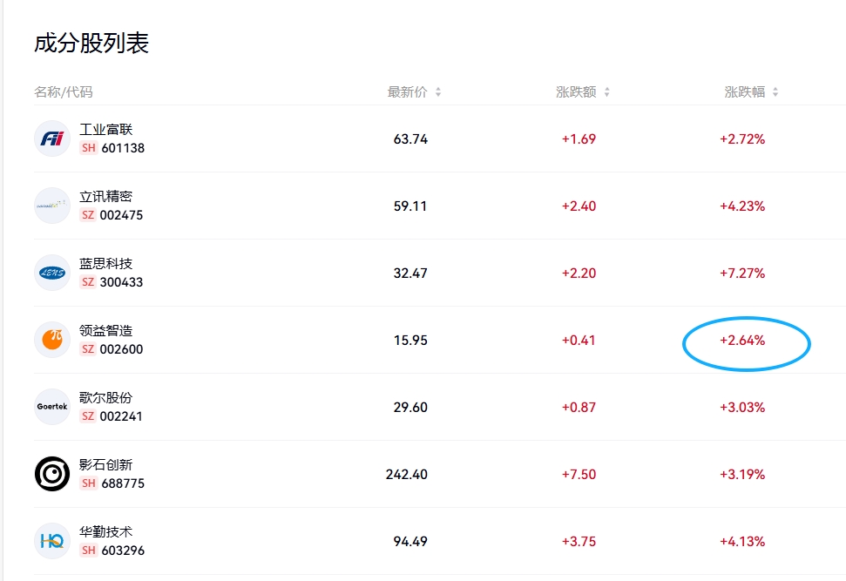The height and width of the screenshot is (581, 846).
Task: Click the 华勤技术 stock name
Action: point(106,532)
